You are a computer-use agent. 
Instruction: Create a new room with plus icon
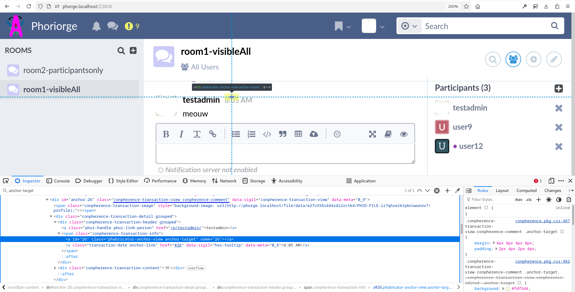(133, 51)
